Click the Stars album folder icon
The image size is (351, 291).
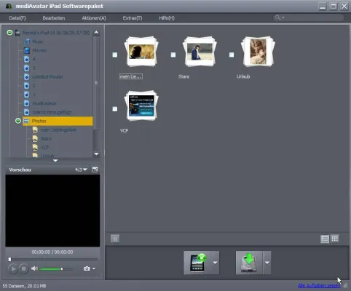(x=35, y=139)
